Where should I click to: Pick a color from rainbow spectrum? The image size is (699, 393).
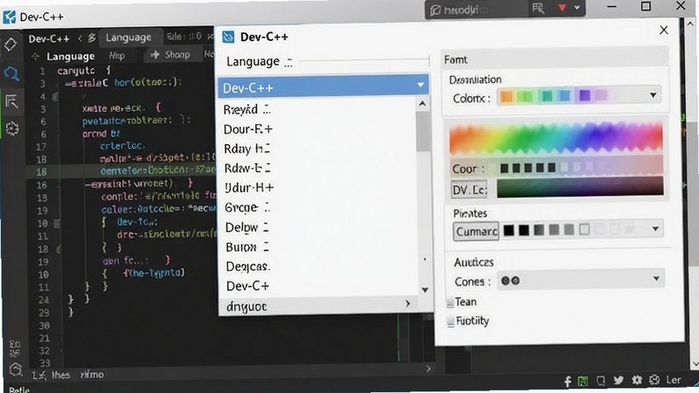[x=556, y=137]
